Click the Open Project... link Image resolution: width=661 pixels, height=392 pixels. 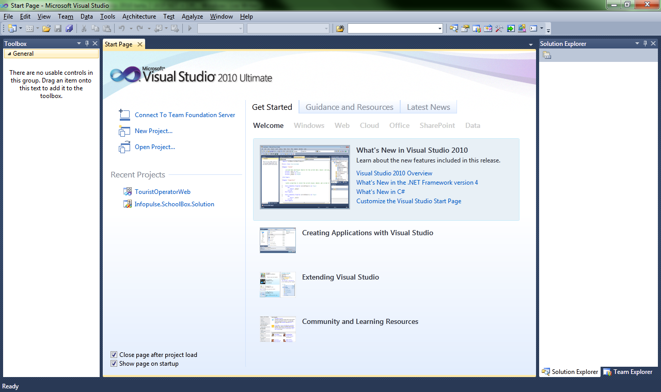point(155,147)
